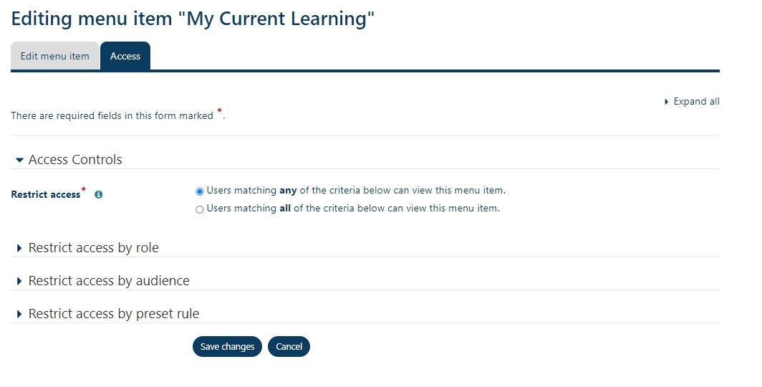Image resolution: width=762 pixels, height=387 pixels.
Task: Click the Access Controls collapse triangle icon
Action: [x=19, y=160]
